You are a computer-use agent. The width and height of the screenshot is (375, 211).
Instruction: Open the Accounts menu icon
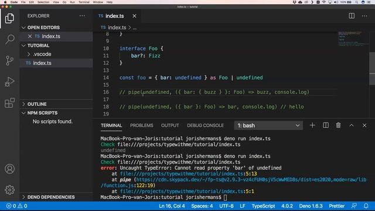click(x=9, y=169)
